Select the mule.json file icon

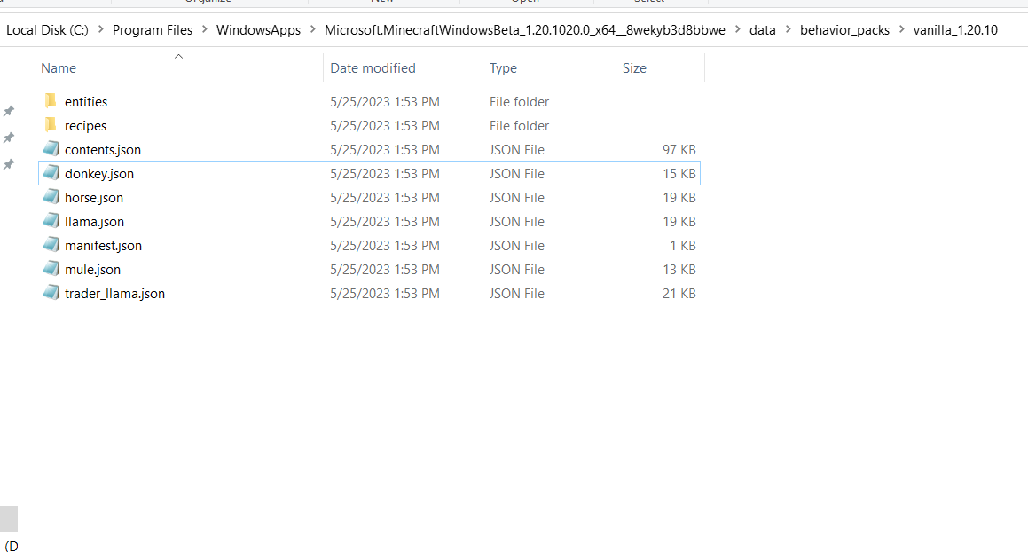[x=51, y=269]
